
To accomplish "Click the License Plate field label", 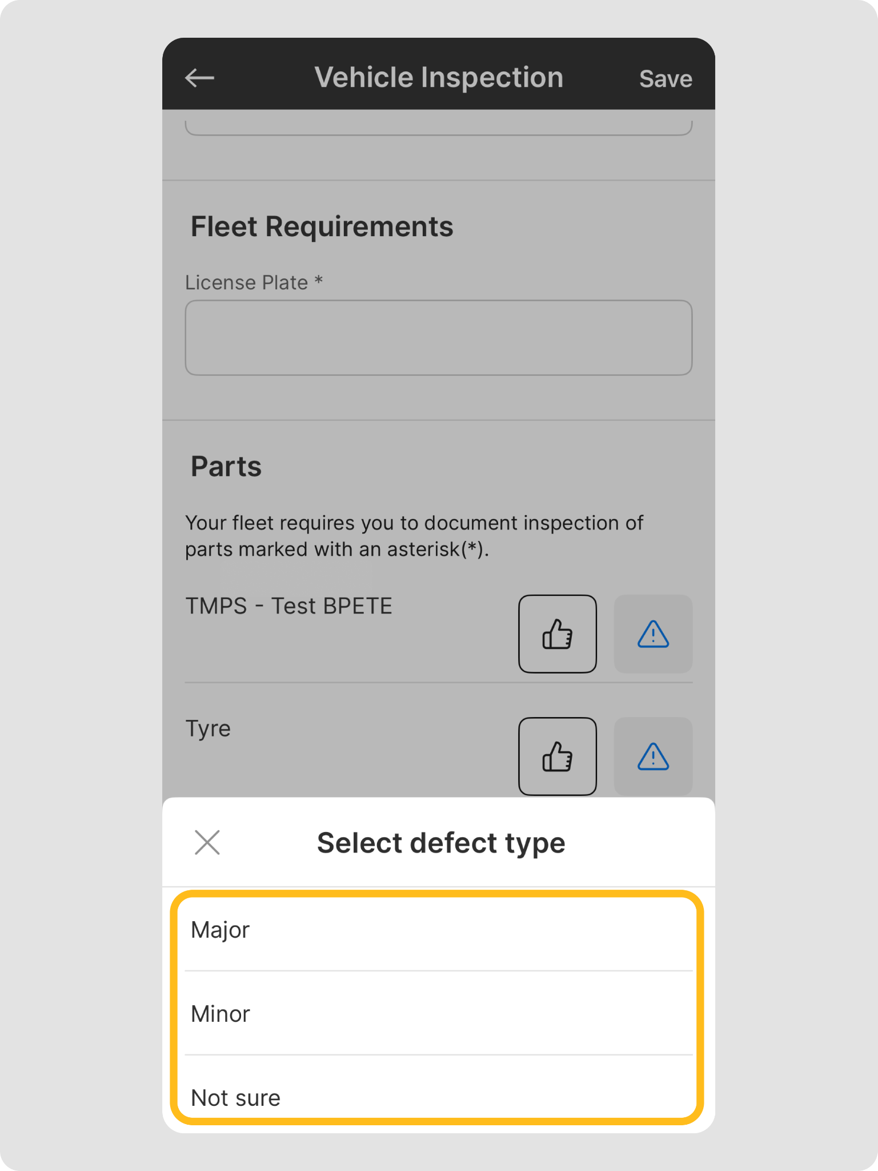I will click(x=254, y=282).
